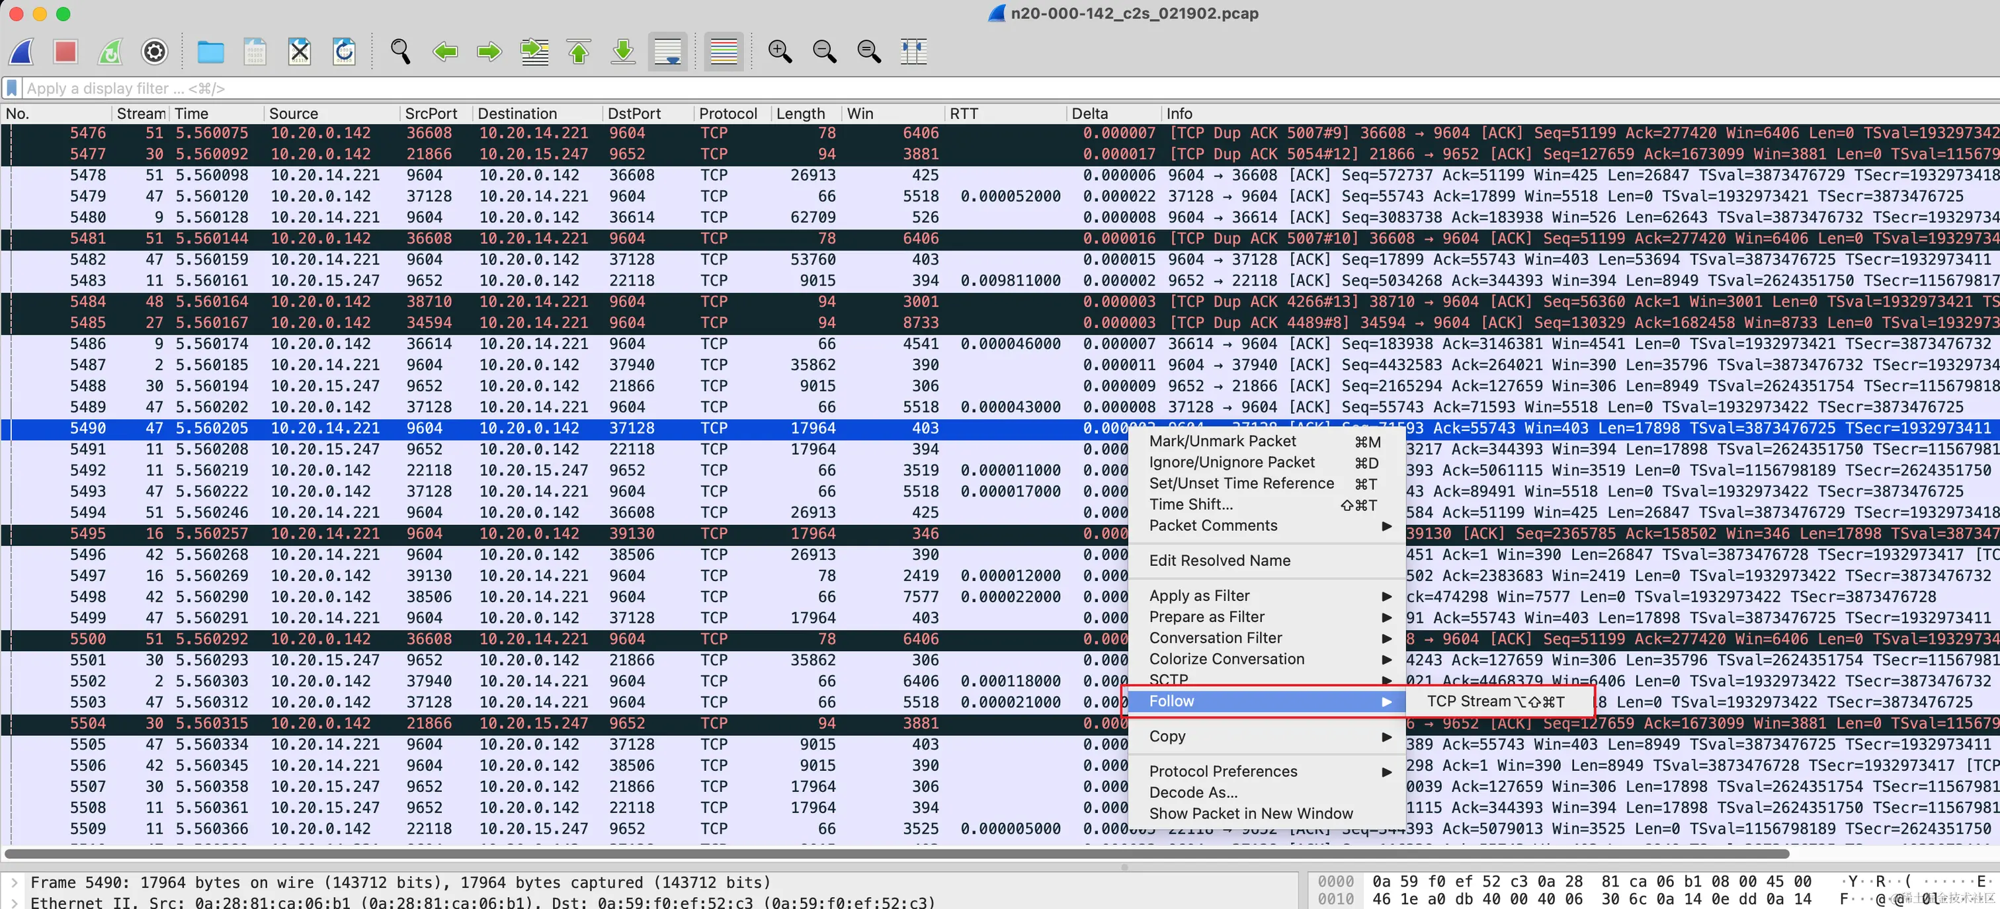Zoom out main window text
2000x909 pixels.
pyautogui.click(x=824, y=52)
